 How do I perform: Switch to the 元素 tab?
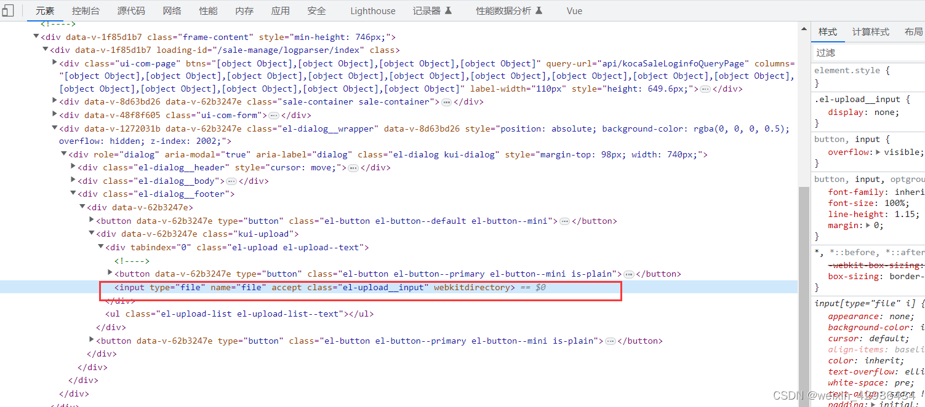tap(45, 11)
